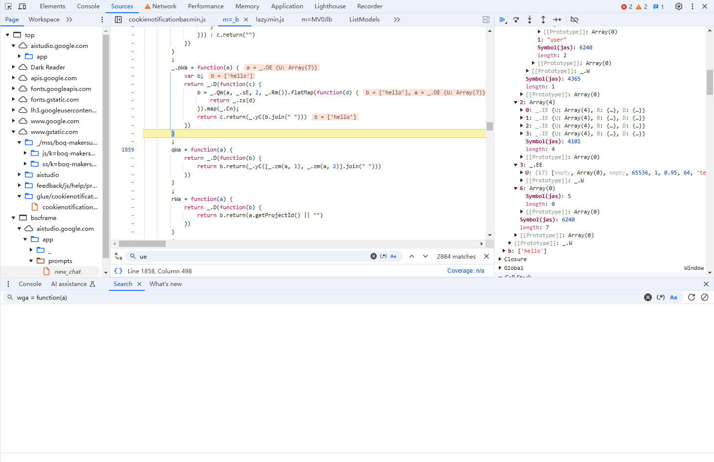This screenshot has height=462, width=714.
Task: Clear the 'ue' find input
Action: pyautogui.click(x=374, y=256)
